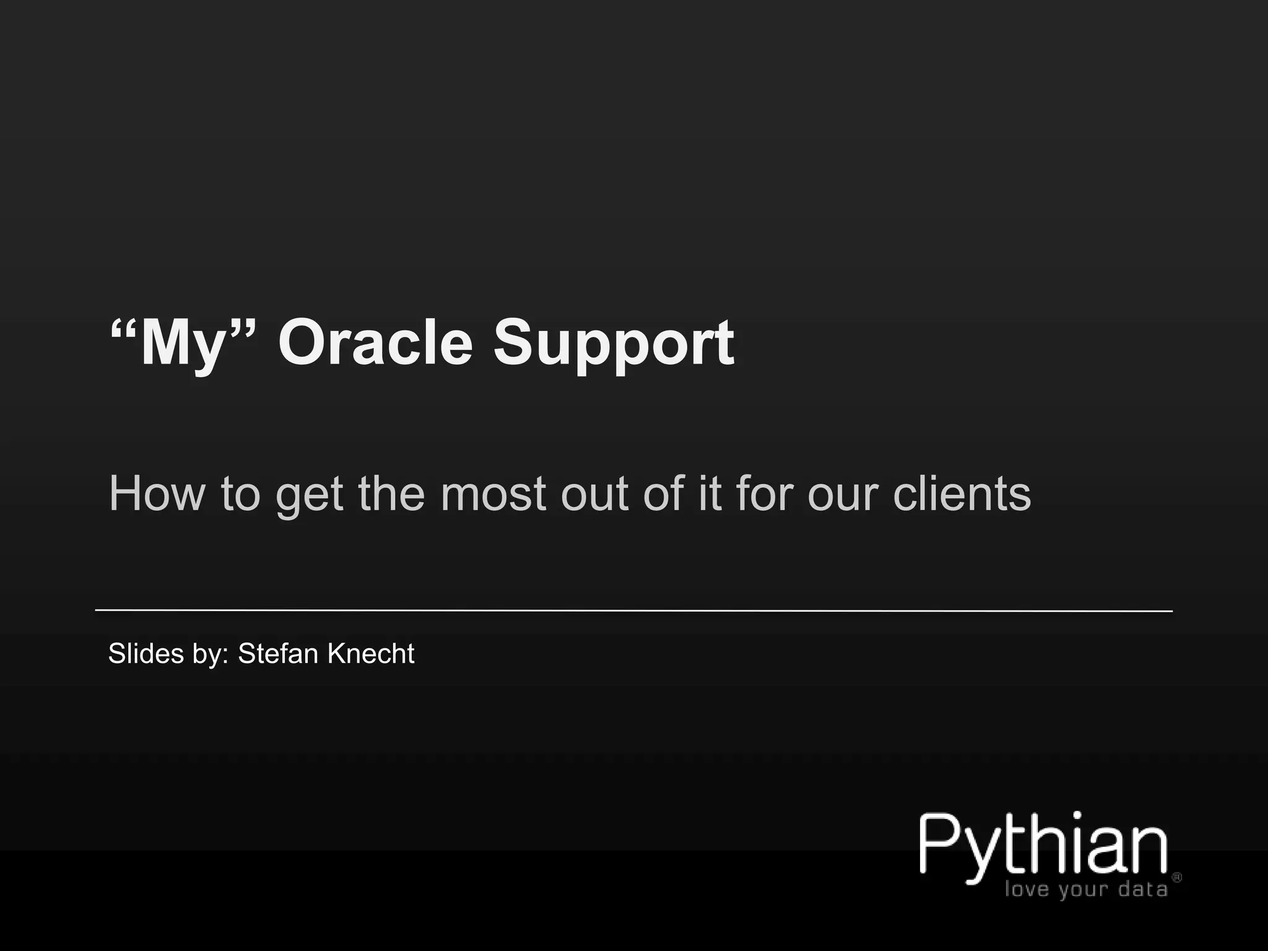
Task: Click the surname "Knecht" in the author line
Action: pos(370,654)
